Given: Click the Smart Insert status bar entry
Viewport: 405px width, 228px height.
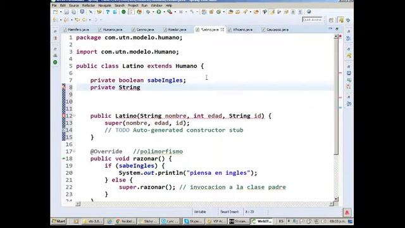Looking at the screenshot, I should coord(229,212).
